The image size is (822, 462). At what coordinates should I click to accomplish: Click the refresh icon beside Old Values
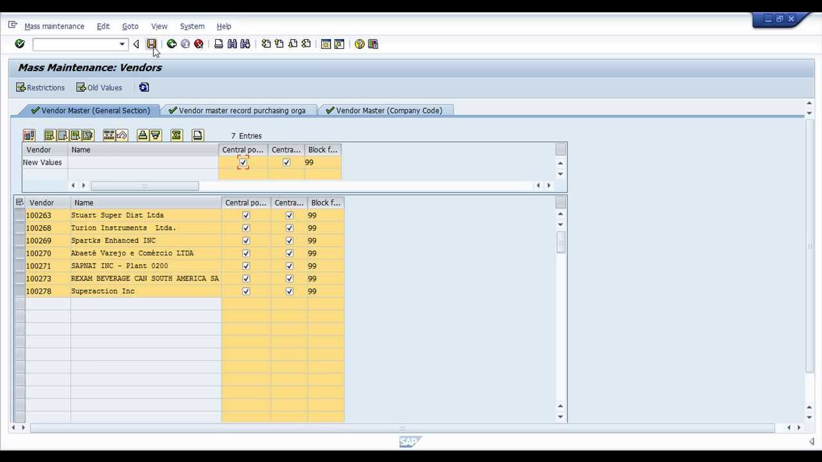click(144, 87)
